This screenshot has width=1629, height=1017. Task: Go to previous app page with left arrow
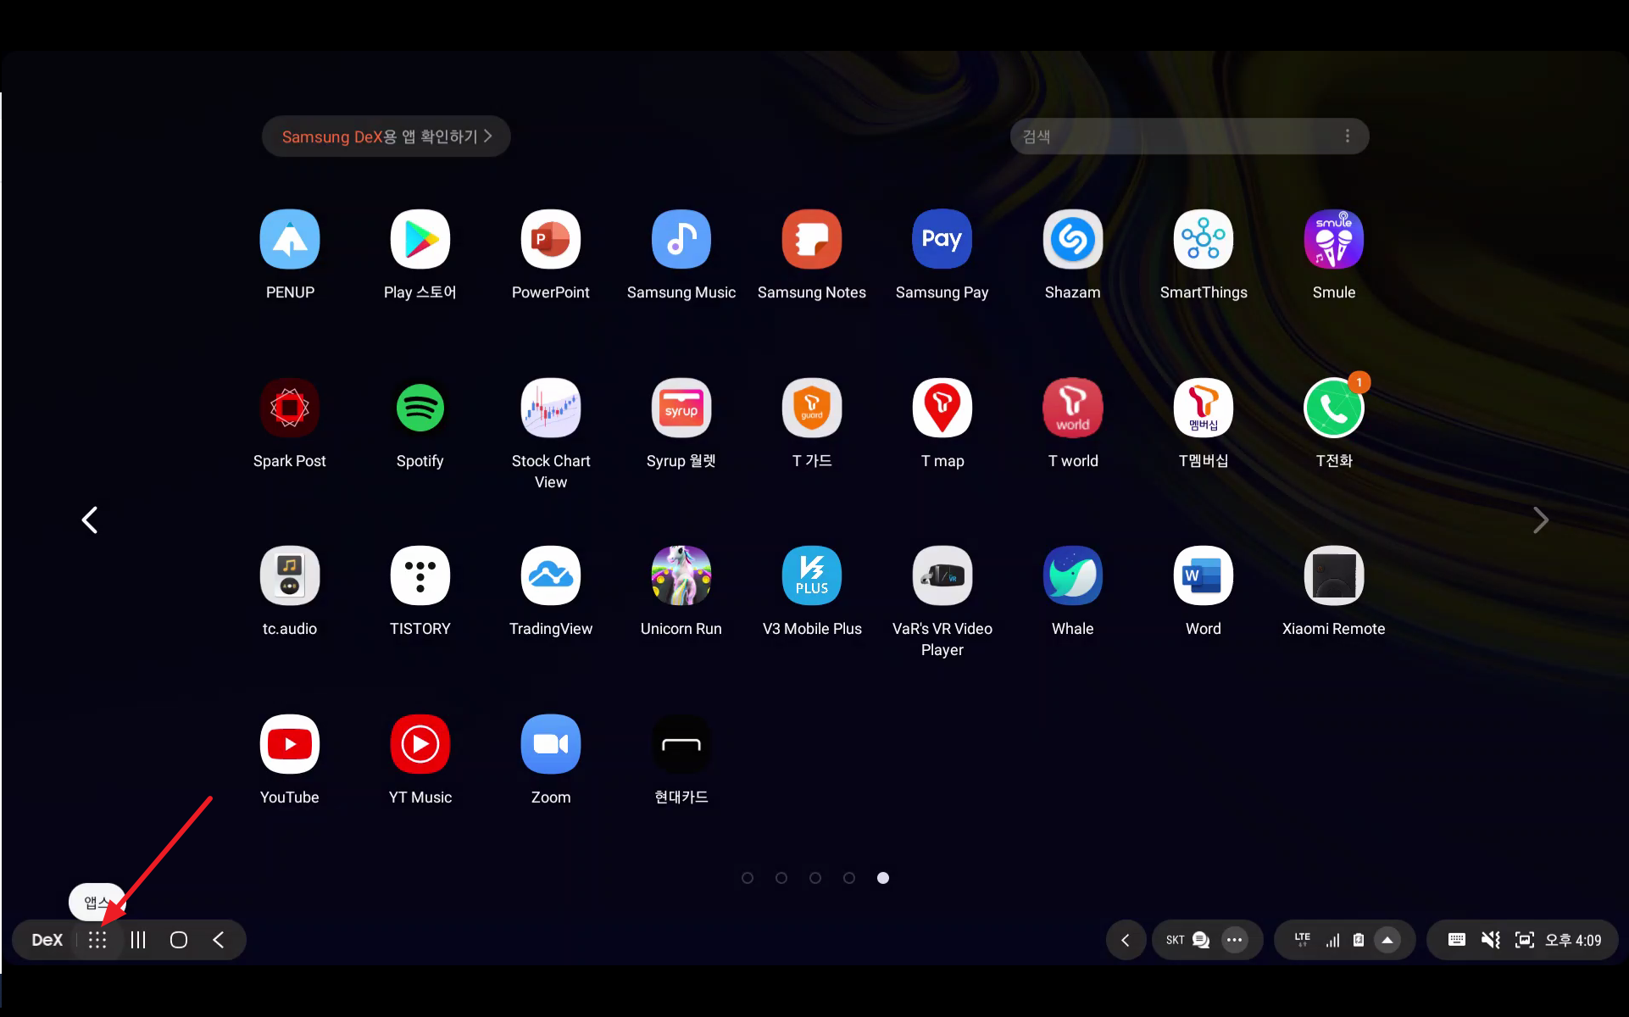pyautogui.click(x=90, y=520)
